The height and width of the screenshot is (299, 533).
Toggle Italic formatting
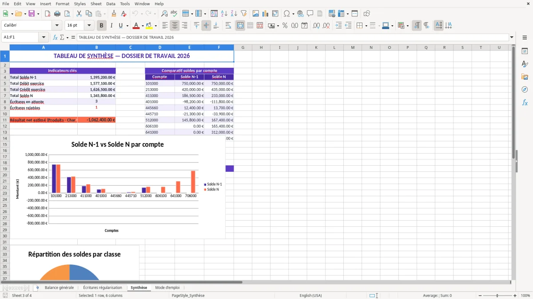coord(111,26)
